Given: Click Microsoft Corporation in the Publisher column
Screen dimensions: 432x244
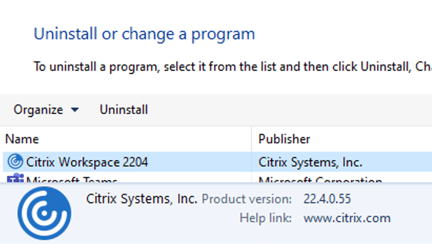Looking at the screenshot, I should (x=320, y=180).
